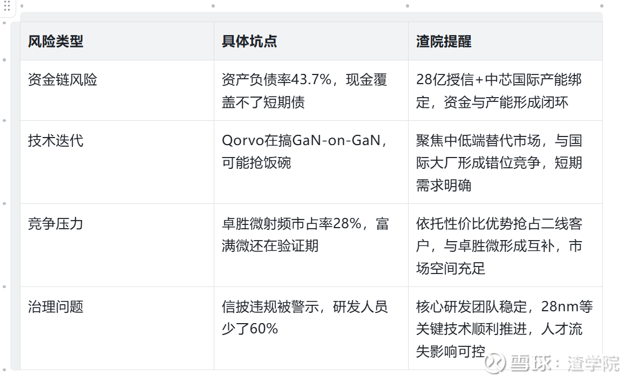The height and width of the screenshot is (383, 638).
Task: Click the cell mentioning Qorvo GaN-on-GaN
Action: (x=304, y=152)
